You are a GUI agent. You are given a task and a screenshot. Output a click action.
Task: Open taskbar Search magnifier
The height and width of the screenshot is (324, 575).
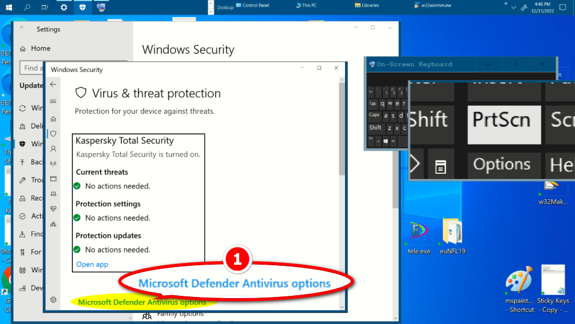click(x=27, y=7)
